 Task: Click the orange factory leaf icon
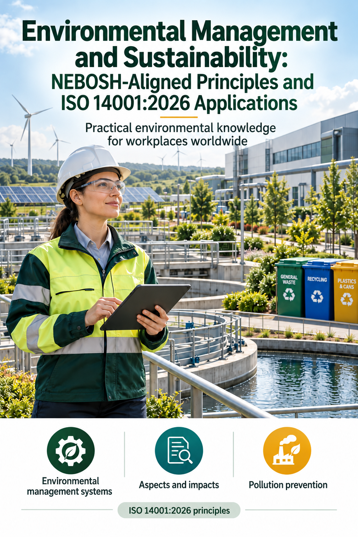(287, 451)
